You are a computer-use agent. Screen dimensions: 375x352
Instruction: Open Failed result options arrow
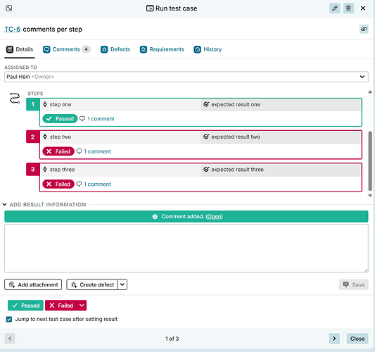[82, 306]
